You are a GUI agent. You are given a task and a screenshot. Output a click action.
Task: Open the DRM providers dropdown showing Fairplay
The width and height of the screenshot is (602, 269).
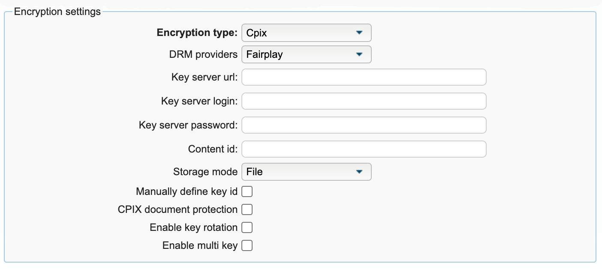click(306, 54)
